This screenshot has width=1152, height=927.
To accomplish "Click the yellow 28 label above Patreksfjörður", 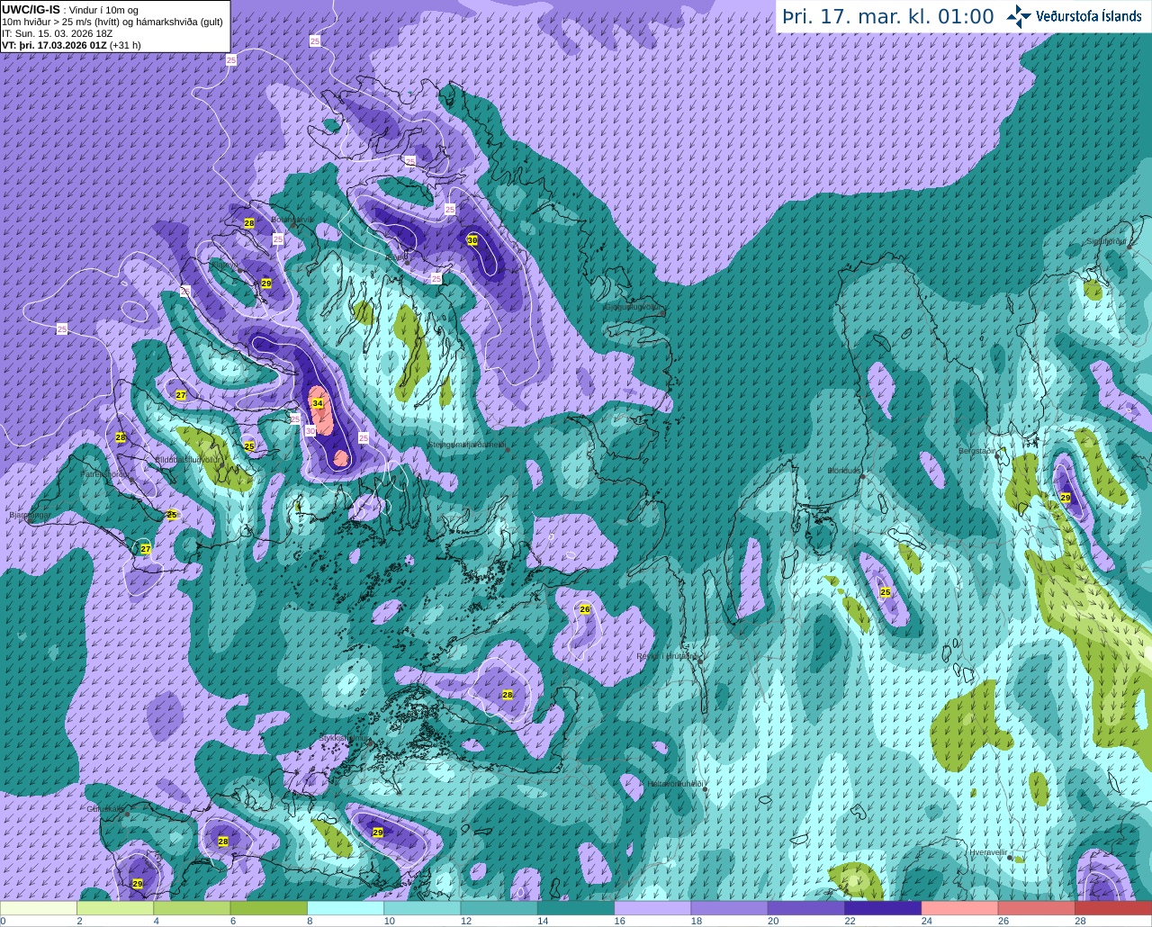I will point(121,437).
